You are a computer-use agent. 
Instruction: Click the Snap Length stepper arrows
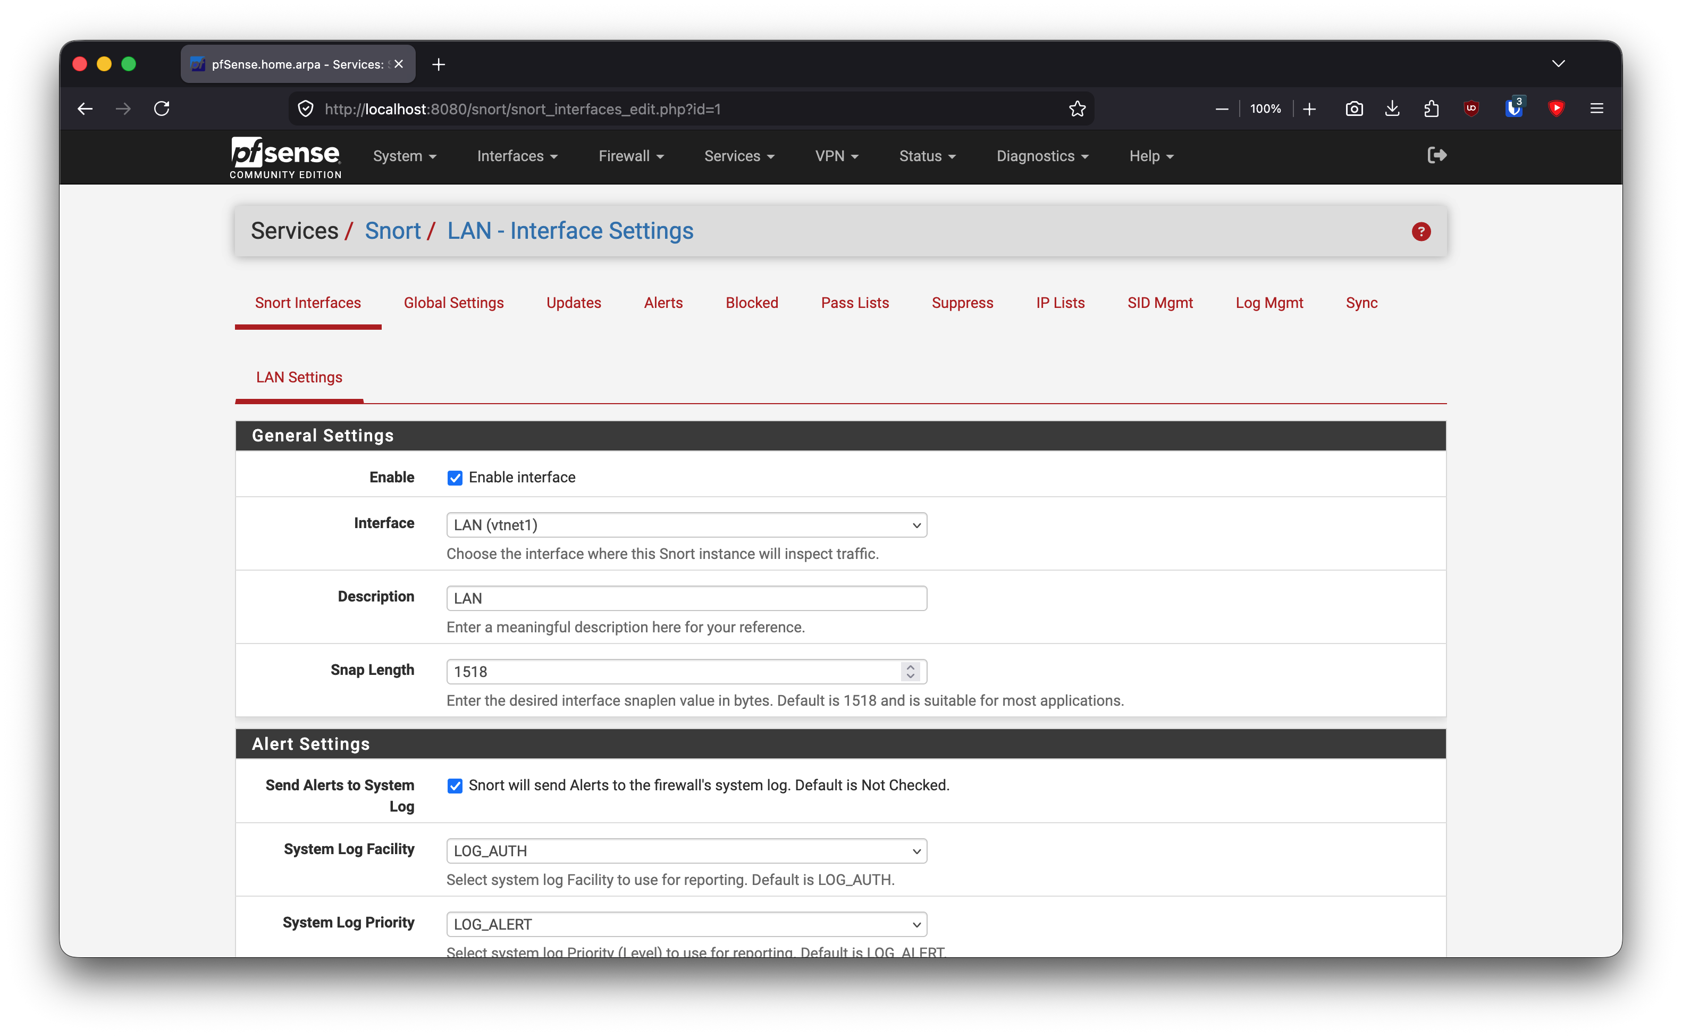pyautogui.click(x=910, y=672)
